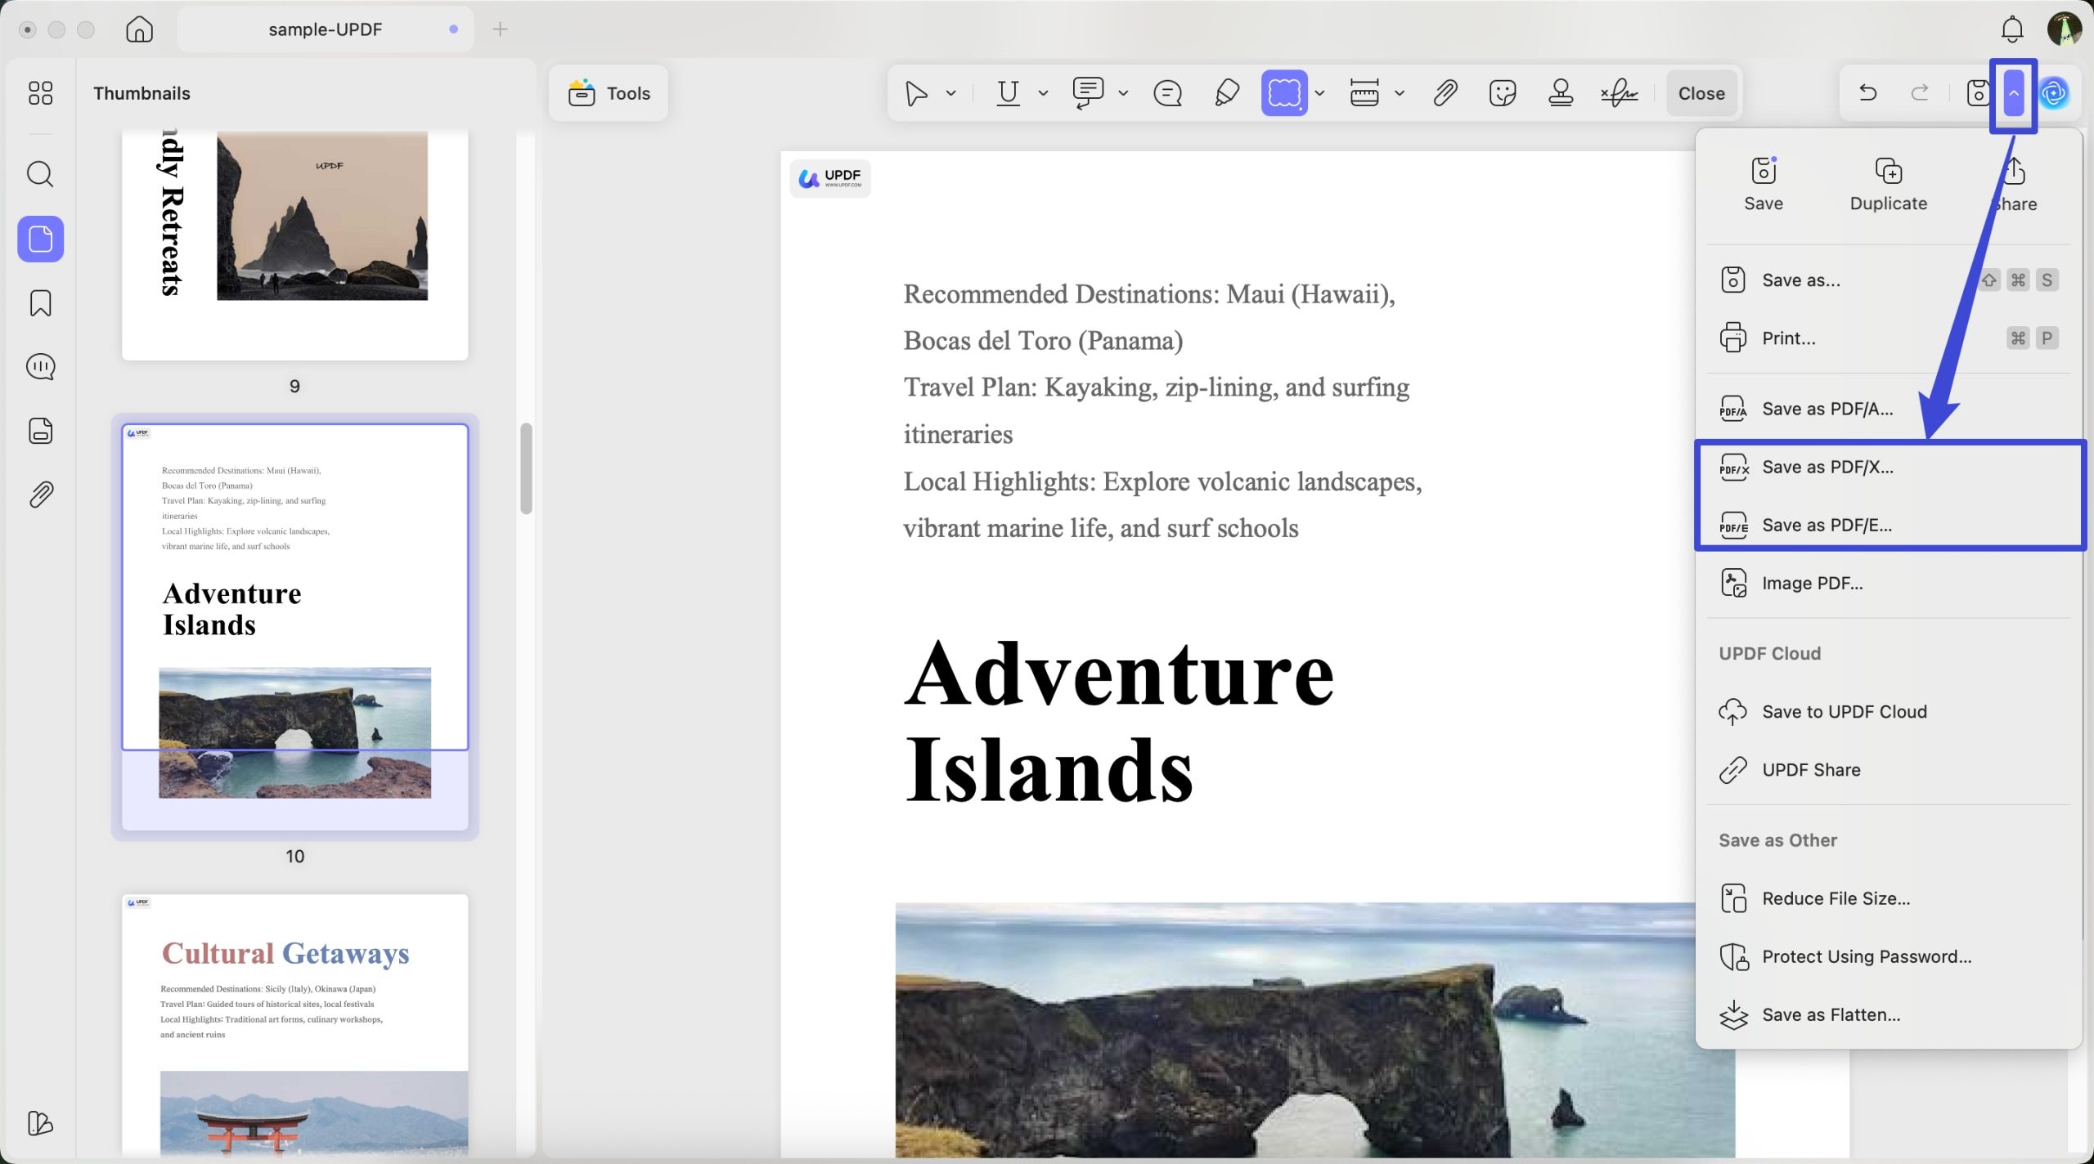
Task: Click the stamp tool icon
Action: coord(1560,93)
